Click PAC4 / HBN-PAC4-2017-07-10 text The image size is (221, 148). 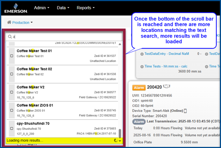pos(96,134)
